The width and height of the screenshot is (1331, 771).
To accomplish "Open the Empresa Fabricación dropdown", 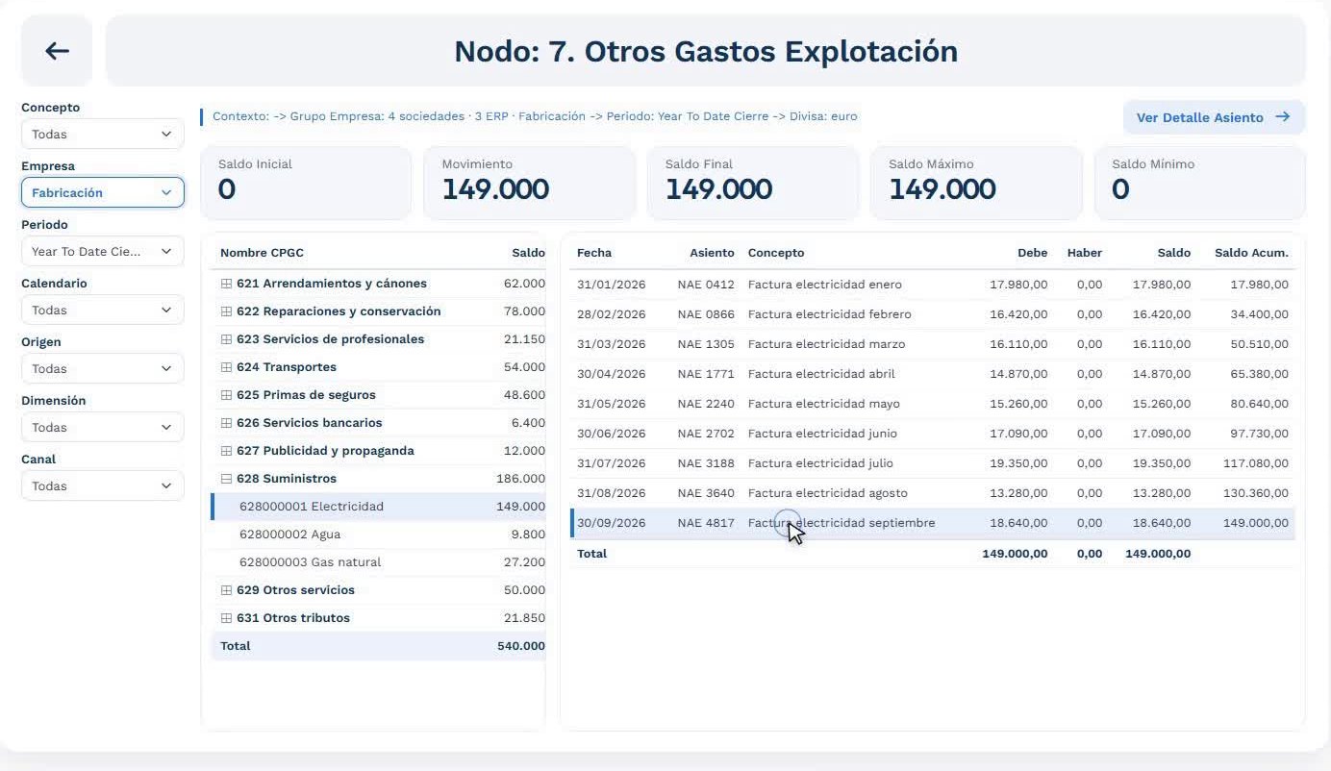I will (x=102, y=192).
